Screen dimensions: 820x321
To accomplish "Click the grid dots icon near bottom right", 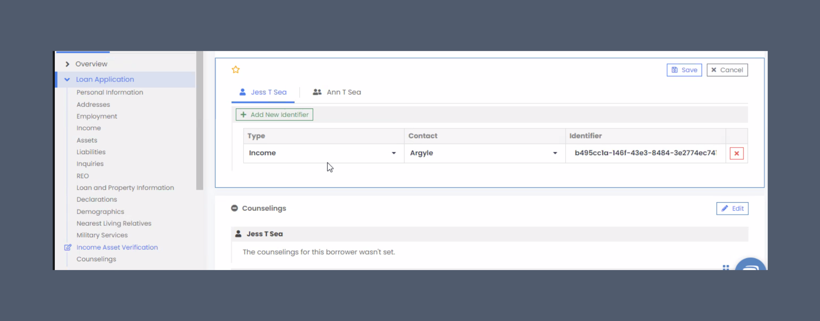I will coord(726,268).
